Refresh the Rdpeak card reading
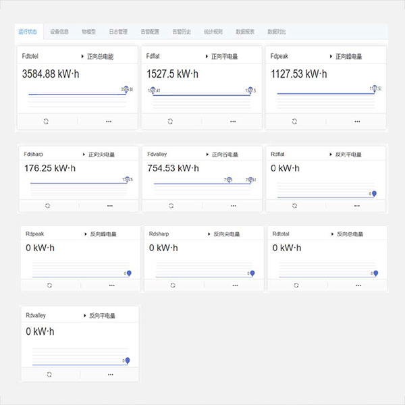The width and height of the screenshot is (405, 405). (x=49, y=286)
